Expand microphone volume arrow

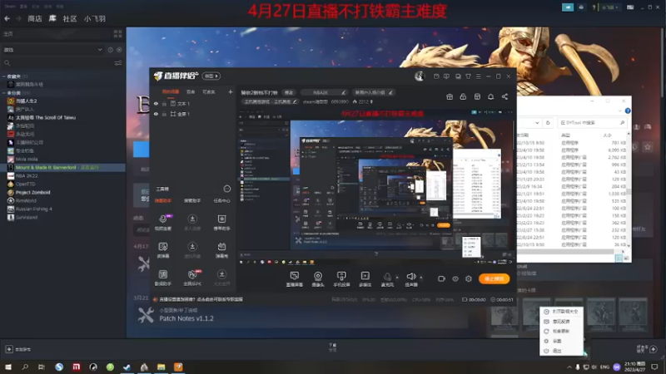tap(397, 278)
